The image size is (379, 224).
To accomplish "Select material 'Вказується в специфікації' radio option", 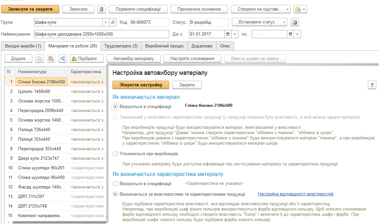I will 115,106.
